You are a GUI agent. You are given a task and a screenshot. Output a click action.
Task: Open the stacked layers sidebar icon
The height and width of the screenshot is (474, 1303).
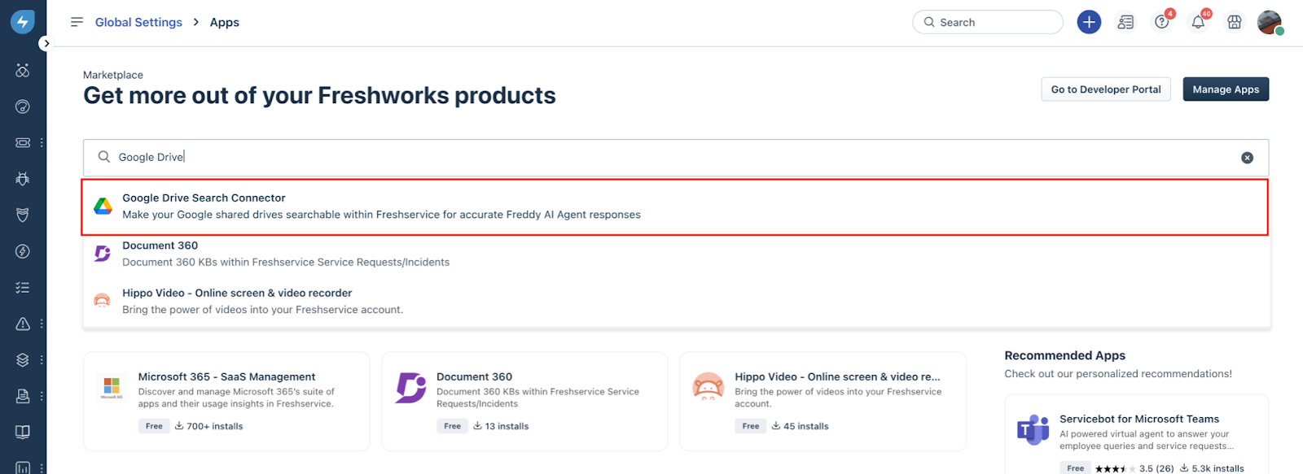[x=23, y=359]
